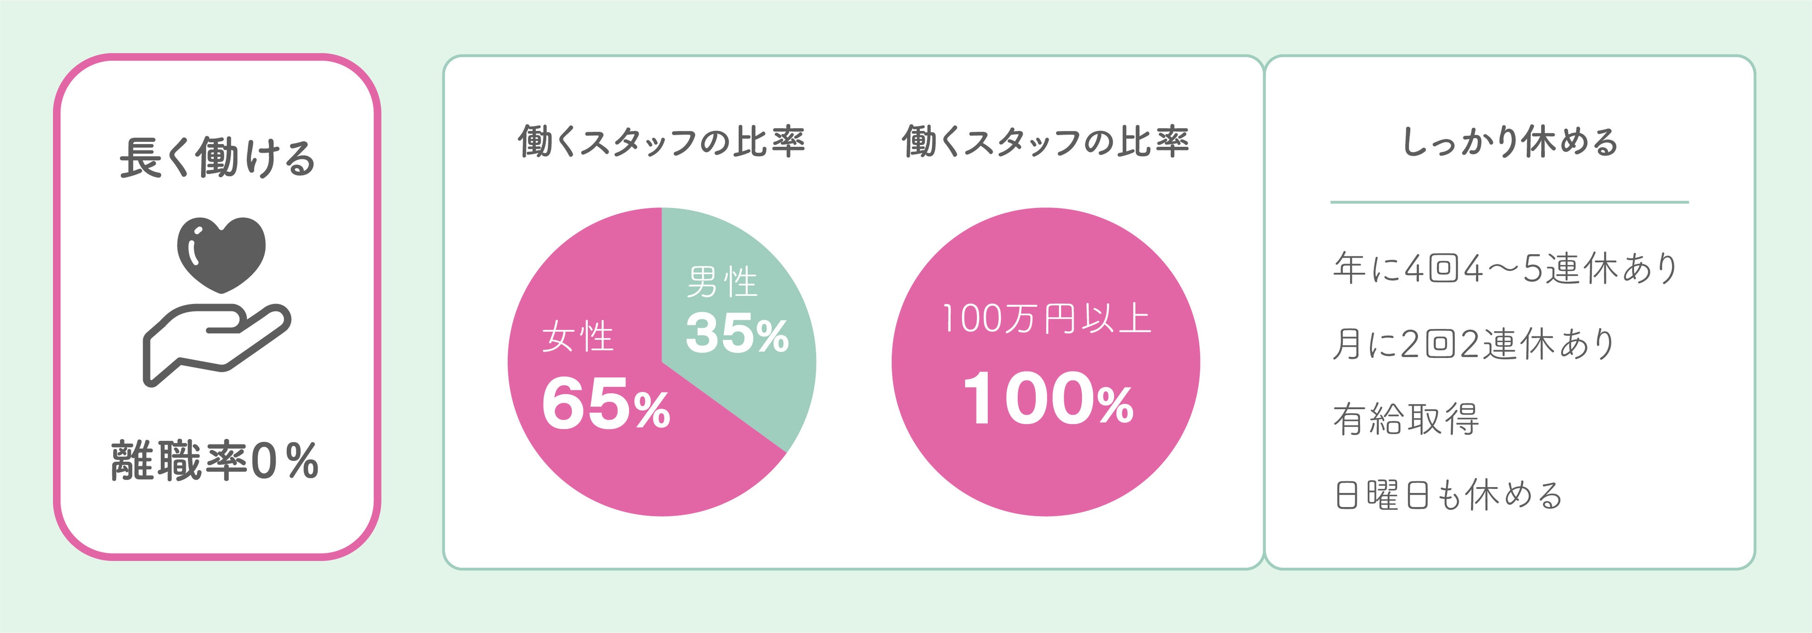Click the left 働くスタッフの比率 heading
The width and height of the screenshot is (1812, 633).
click(661, 141)
